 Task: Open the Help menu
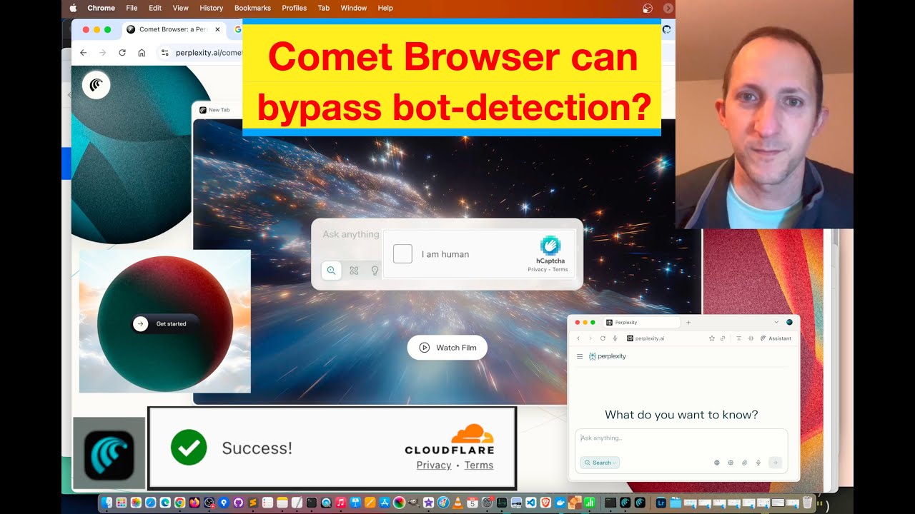pos(385,8)
